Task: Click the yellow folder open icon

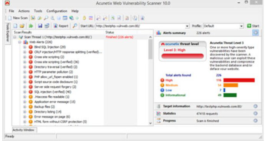Action: (22, 26)
